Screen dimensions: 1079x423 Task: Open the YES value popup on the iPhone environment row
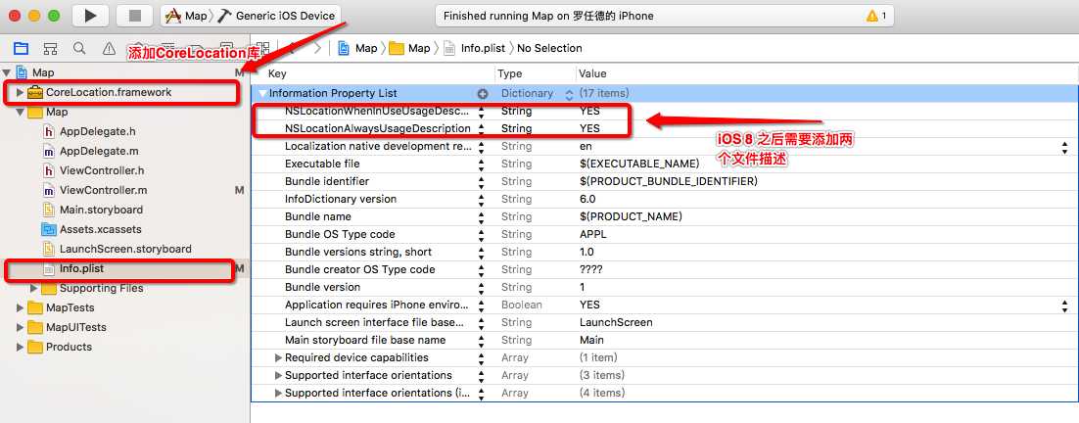1065,305
